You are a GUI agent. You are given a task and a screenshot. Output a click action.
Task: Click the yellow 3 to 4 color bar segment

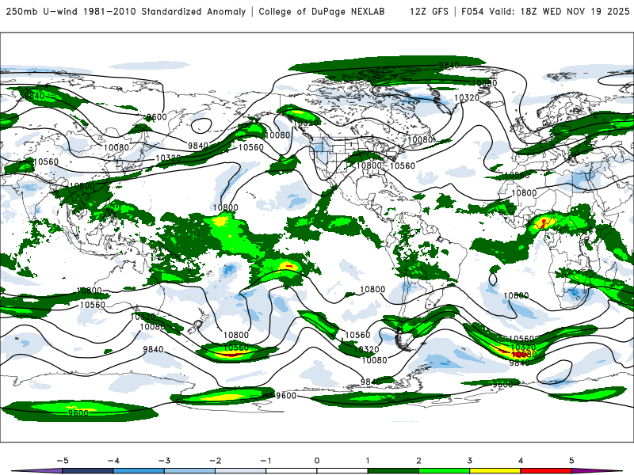pos(495,471)
